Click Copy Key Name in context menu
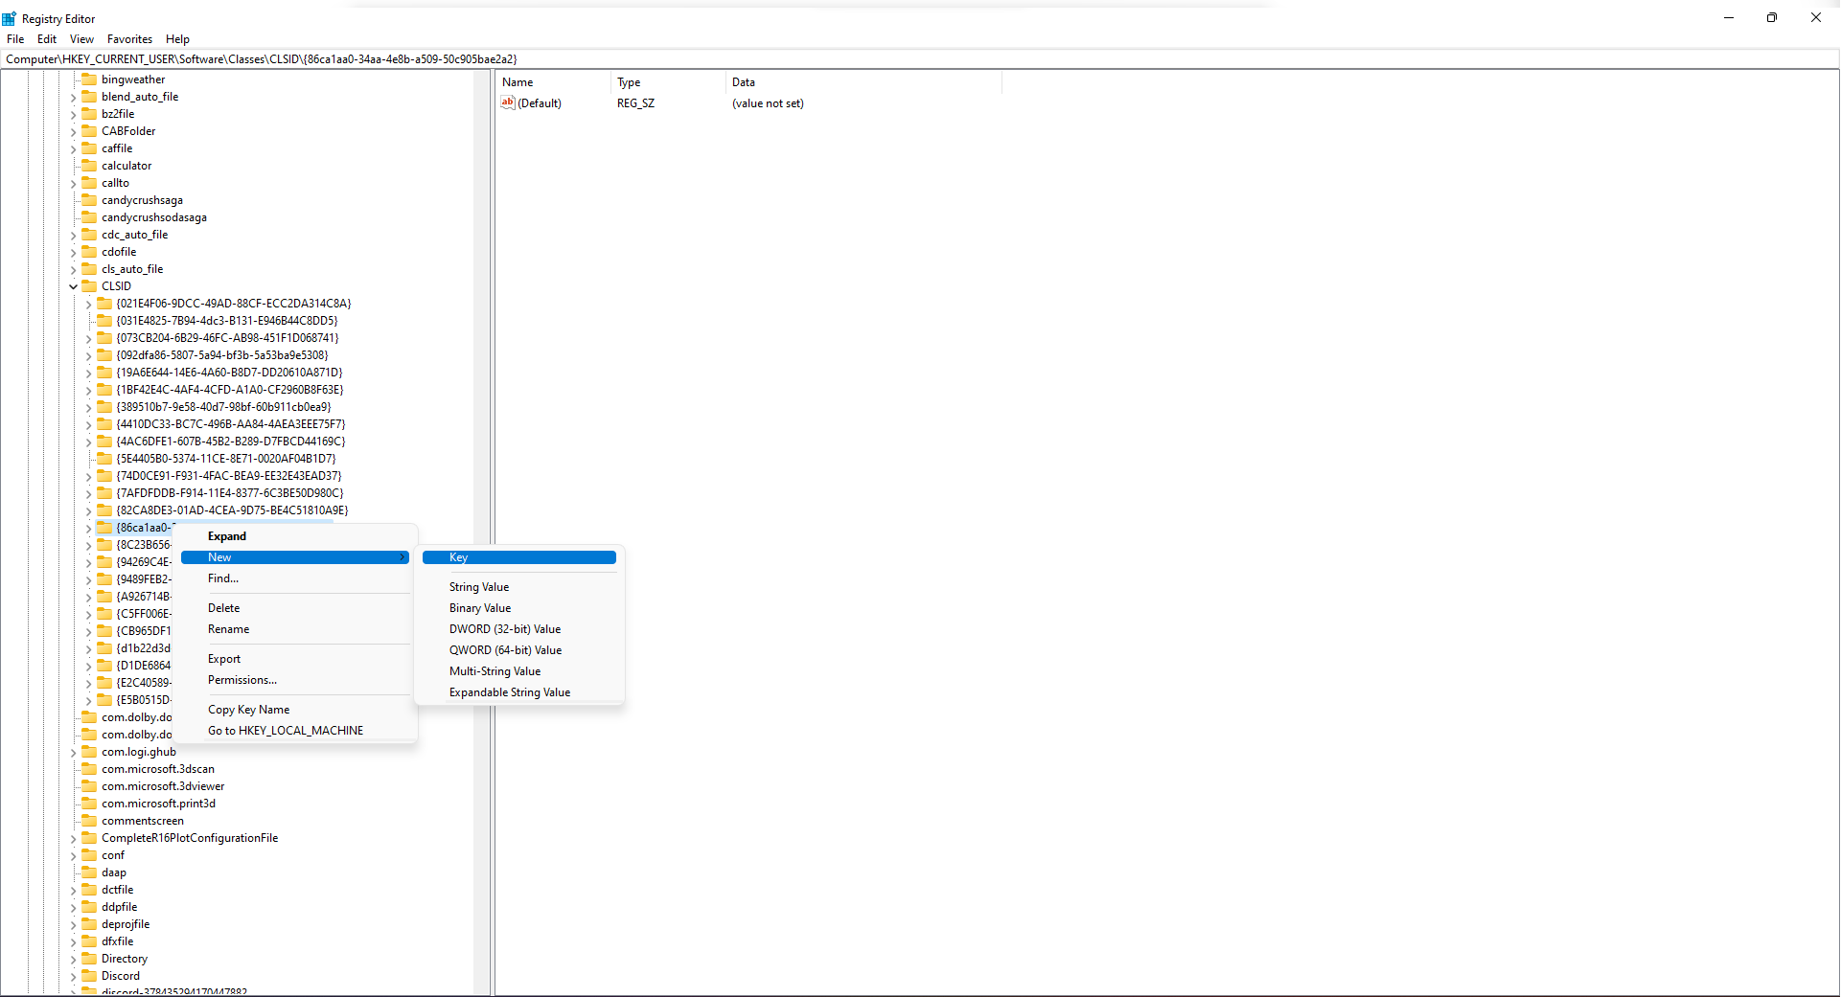The height and width of the screenshot is (997, 1841). point(295,710)
